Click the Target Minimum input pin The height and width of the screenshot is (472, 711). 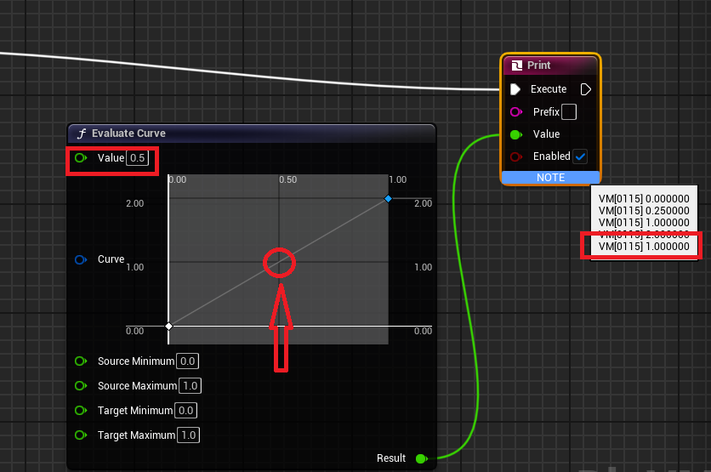click(x=81, y=410)
